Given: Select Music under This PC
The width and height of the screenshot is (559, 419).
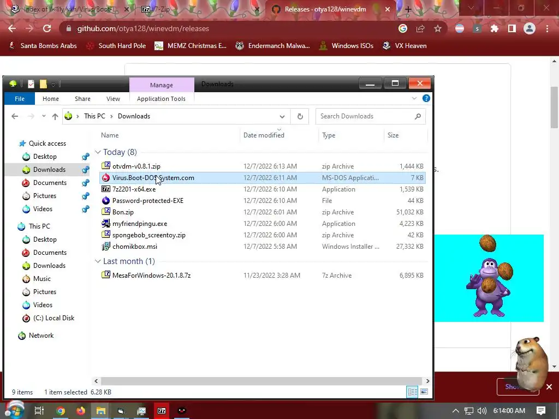Looking at the screenshot, I should click(41, 279).
